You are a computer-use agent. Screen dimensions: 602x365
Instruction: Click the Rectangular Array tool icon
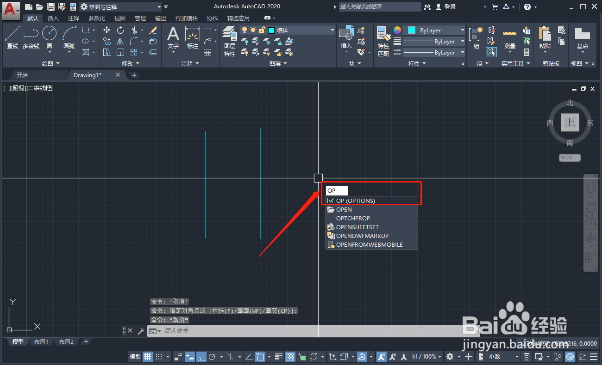coord(134,52)
